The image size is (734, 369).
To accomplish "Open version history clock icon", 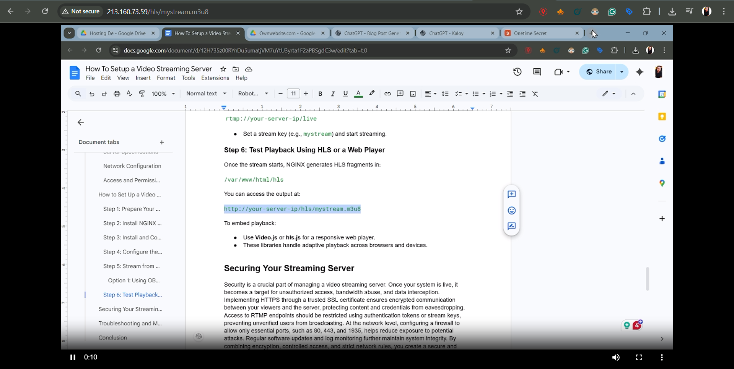I will pos(517,72).
